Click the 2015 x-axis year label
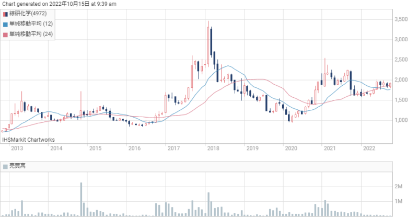This screenshot has width=418, height=217. 95,148
